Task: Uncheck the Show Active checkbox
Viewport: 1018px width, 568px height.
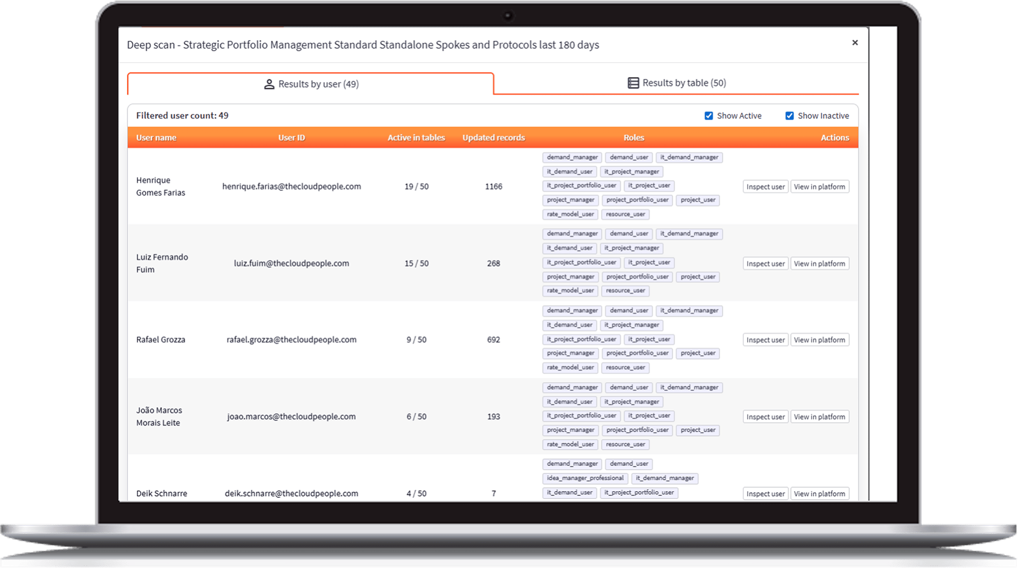Action: pyautogui.click(x=709, y=116)
